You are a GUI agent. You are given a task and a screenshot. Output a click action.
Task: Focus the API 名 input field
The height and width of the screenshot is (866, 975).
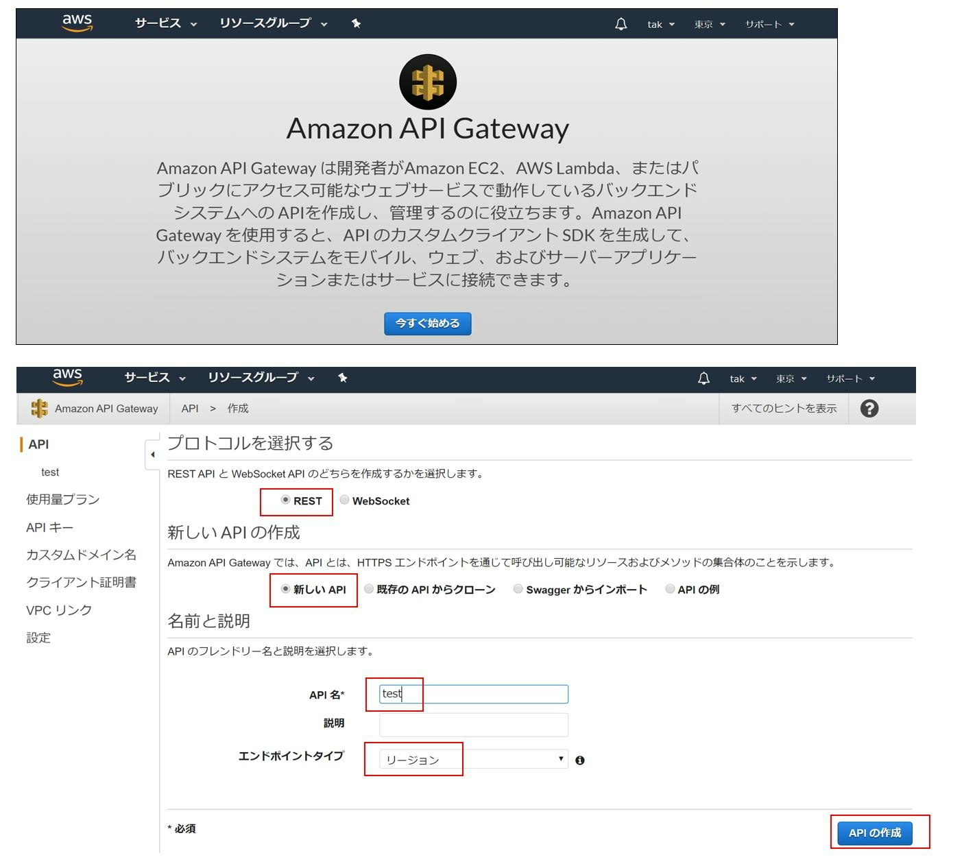pyautogui.click(x=473, y=694)
